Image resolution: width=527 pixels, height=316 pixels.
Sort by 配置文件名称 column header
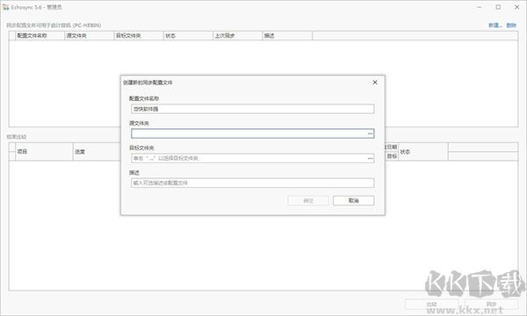[40, 36]
